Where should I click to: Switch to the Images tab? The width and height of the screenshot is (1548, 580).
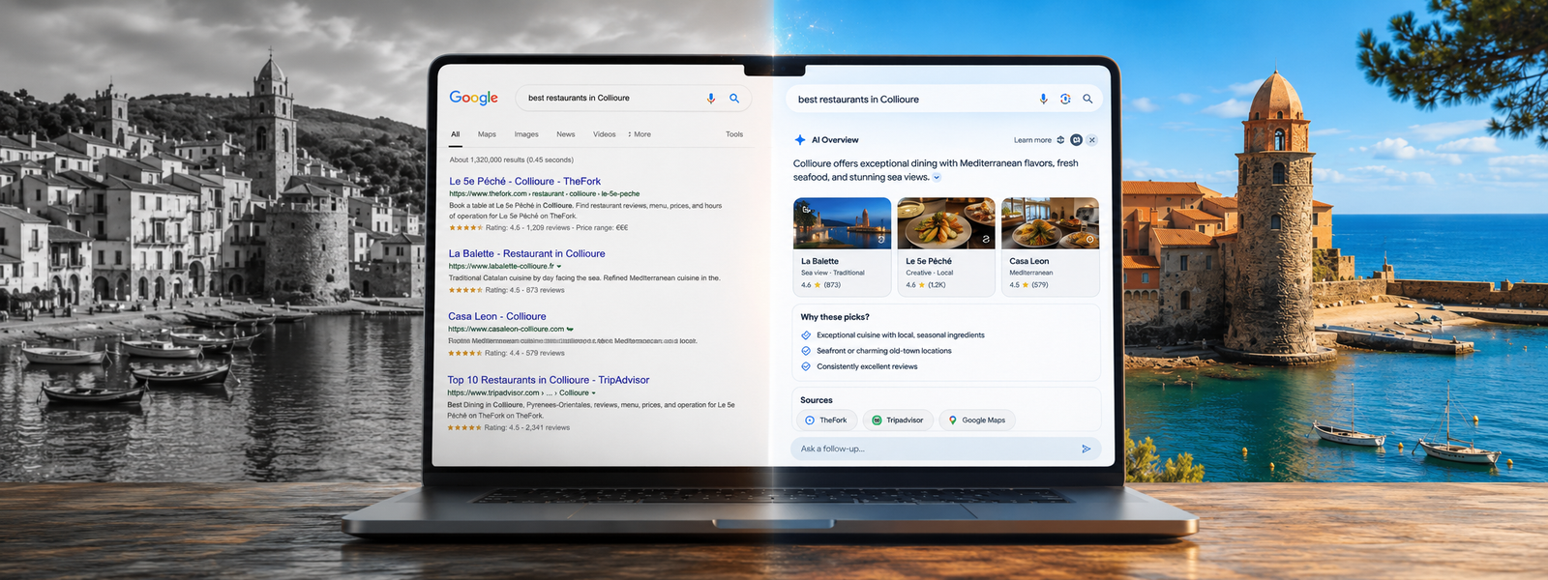[526, 134]
